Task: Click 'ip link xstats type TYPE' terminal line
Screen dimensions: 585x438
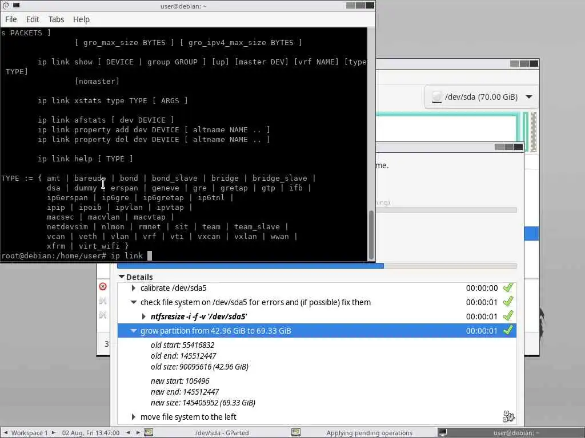Action: pos(113,100)
